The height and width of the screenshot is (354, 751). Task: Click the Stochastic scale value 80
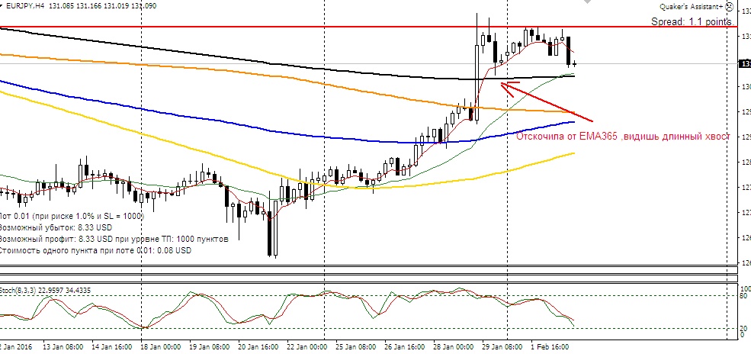pos(745,296)
